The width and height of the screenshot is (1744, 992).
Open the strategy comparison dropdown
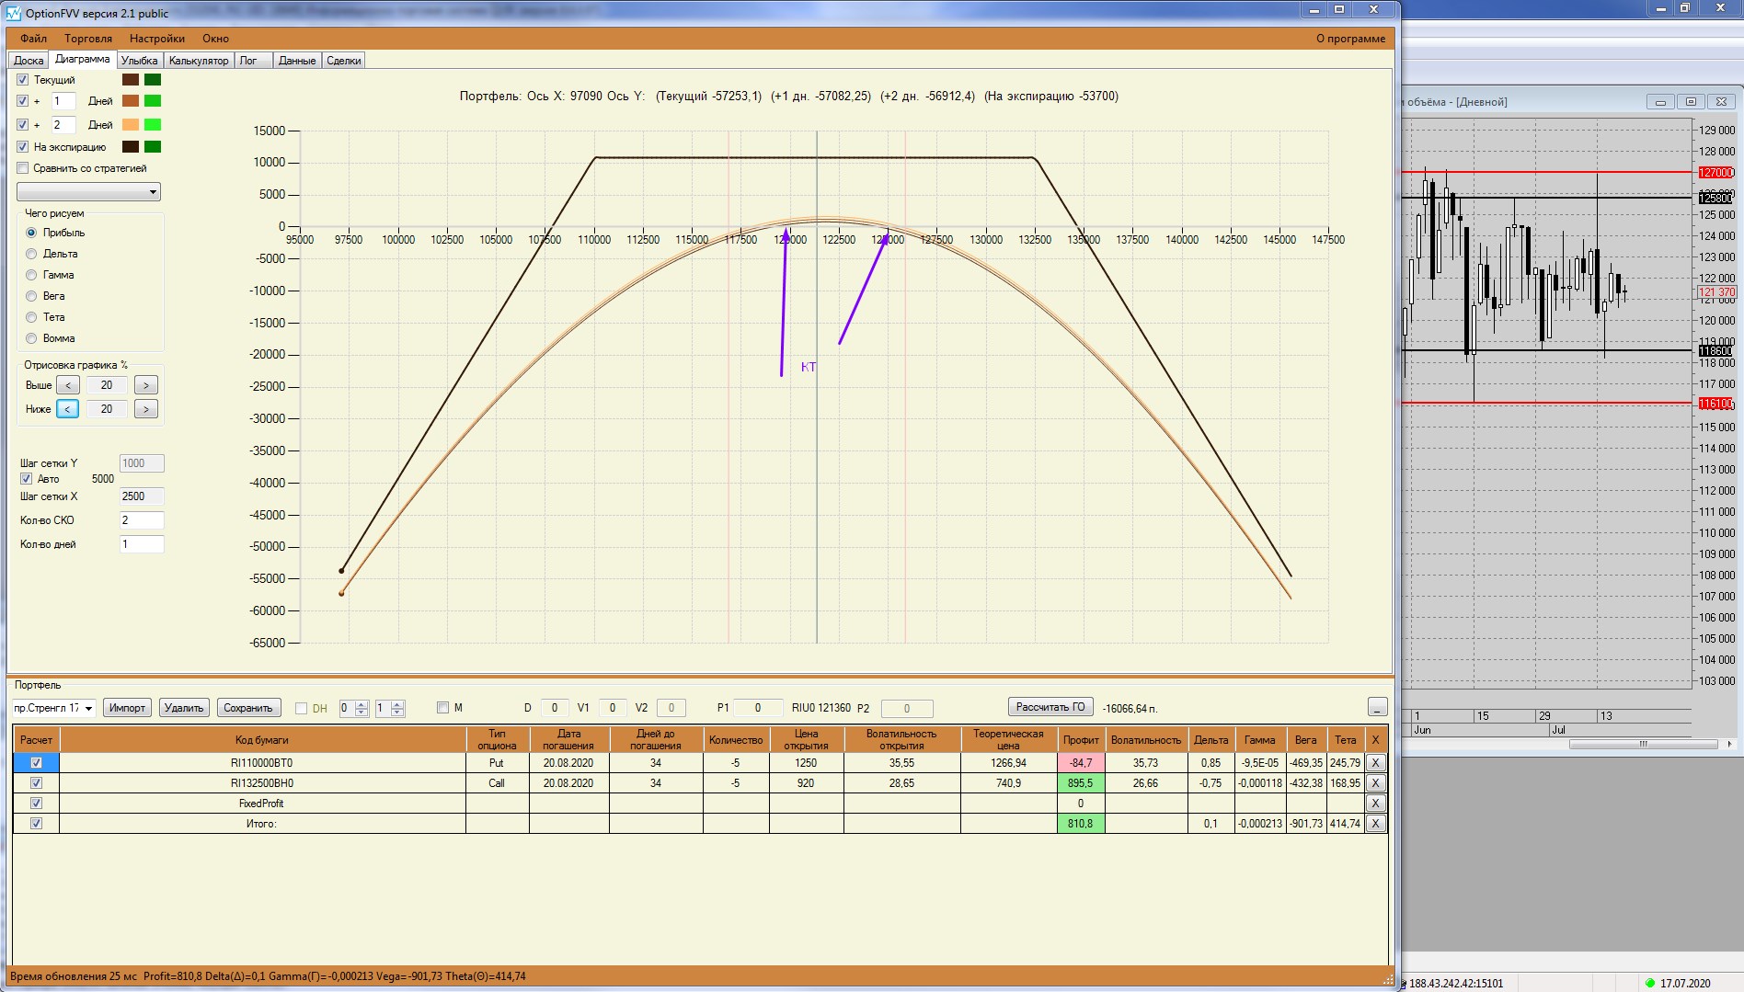(88, 191)
